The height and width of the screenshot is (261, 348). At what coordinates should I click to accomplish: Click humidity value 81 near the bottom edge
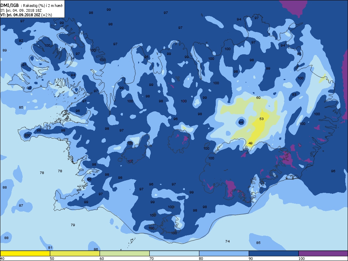50,247
